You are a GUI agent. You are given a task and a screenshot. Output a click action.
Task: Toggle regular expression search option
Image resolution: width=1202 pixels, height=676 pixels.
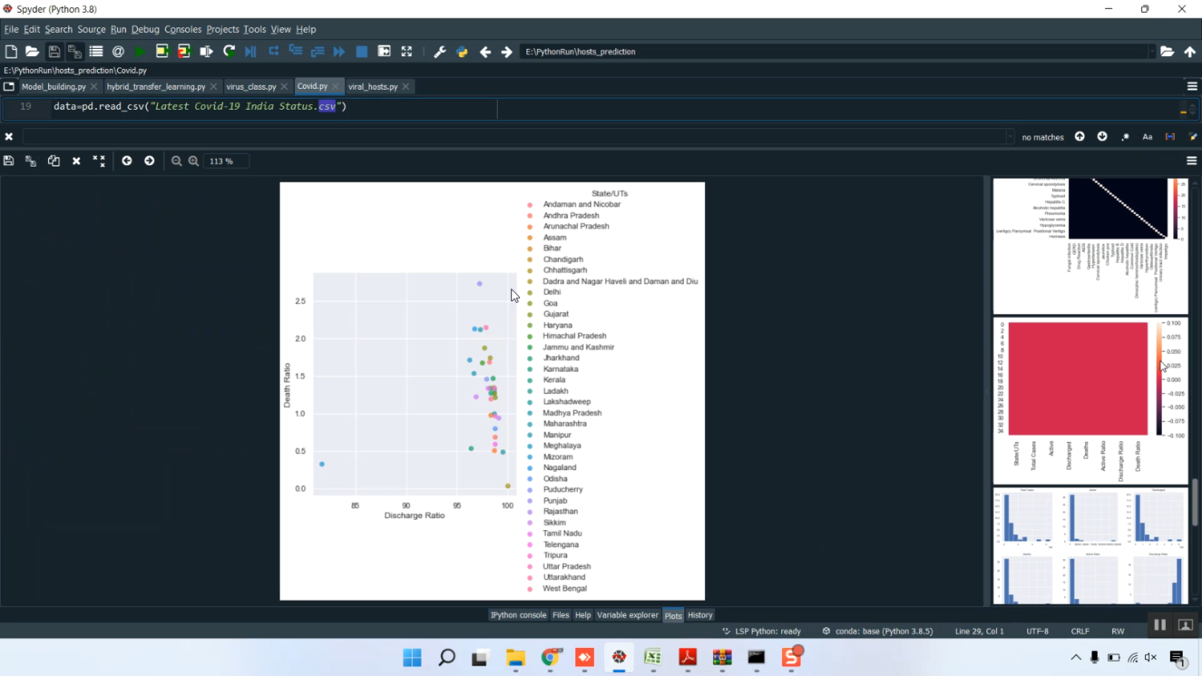pyautogui.click(x=1125, y=137)
